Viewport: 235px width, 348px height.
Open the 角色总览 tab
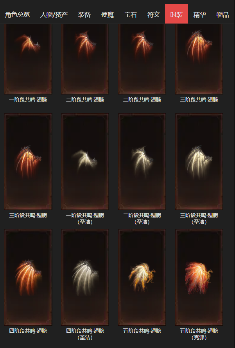coord(17,14)
